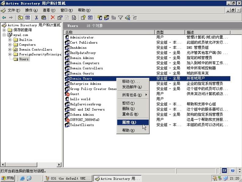
Task: Open the 窗口(W) menu
Action: click(67, 10)
